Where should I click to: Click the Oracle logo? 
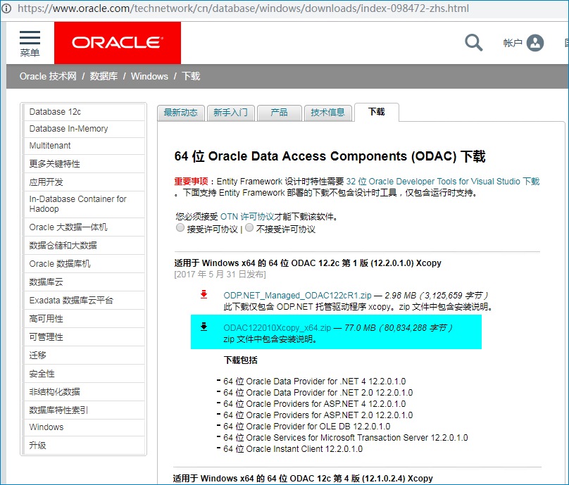coord(118,43)
